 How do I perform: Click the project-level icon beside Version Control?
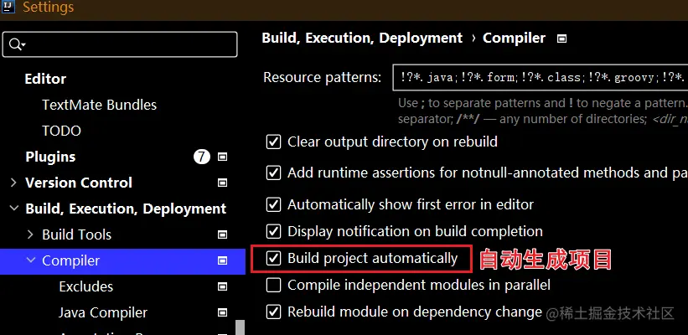click(x=223, y=183)
